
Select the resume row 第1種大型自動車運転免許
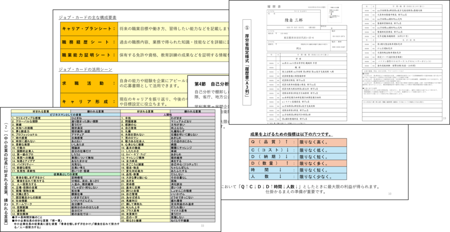pos(402,44)
